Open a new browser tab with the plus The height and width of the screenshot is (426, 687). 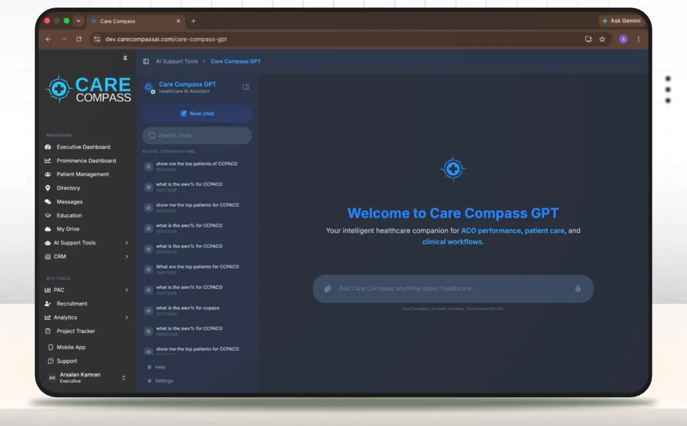click(194, 21)
